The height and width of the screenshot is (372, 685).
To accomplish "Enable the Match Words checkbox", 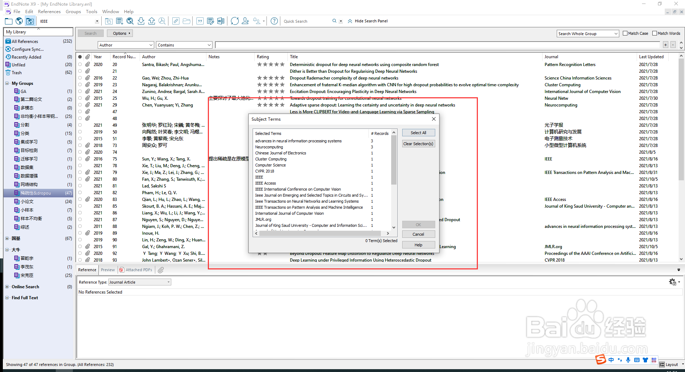I will [655, 33].
